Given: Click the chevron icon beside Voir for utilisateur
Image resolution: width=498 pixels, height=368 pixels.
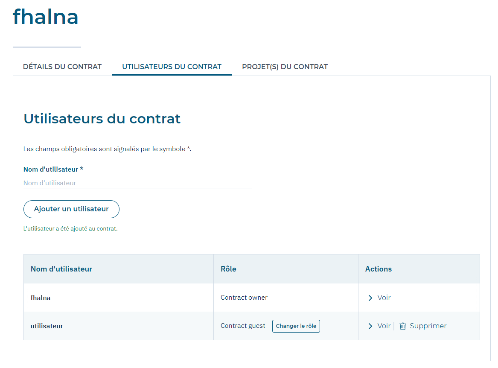Looking at the screenshot, I should click(x=370, y=326).
